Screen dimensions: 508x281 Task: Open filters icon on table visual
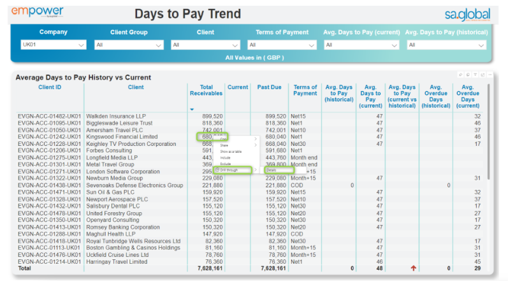pos(475,75)
